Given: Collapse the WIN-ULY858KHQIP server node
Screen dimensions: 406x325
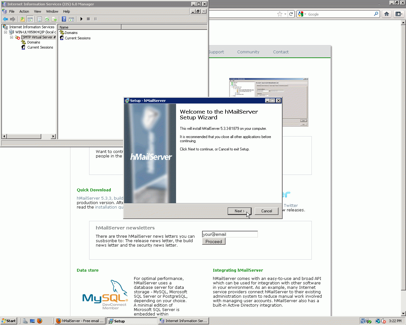Looking at the screenshot, I should click(x=5, y=32).
